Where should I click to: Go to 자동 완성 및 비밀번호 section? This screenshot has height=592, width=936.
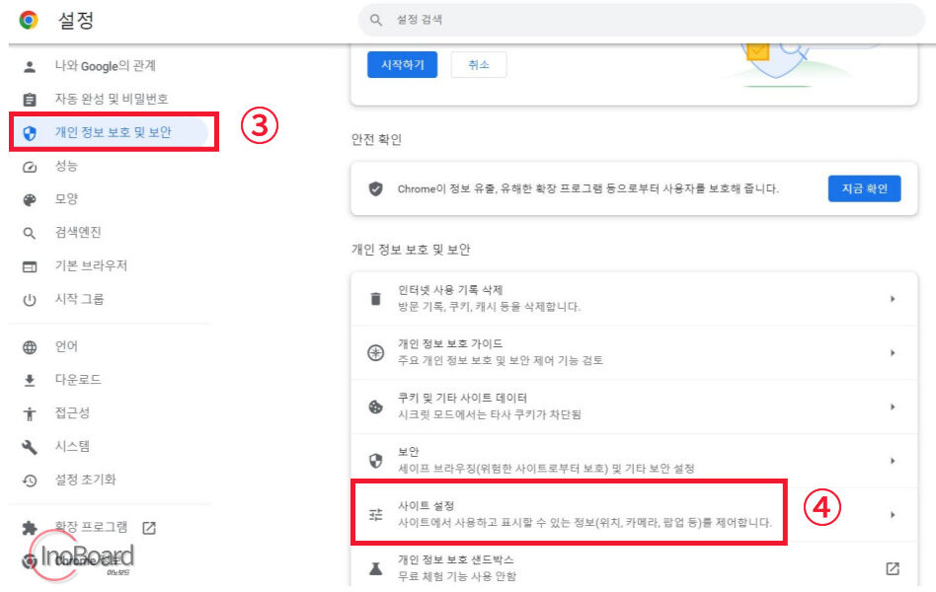[112, 99]
